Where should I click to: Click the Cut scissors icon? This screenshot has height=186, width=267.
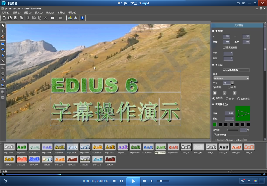28,18
